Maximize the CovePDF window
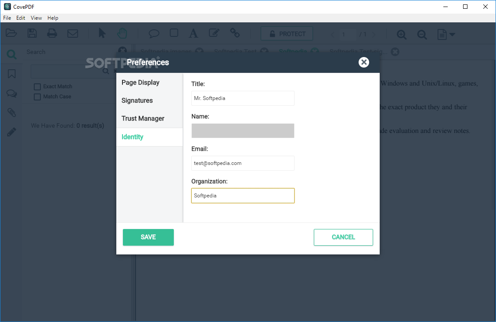The image size is (496, 322). (x=465, y=7)
